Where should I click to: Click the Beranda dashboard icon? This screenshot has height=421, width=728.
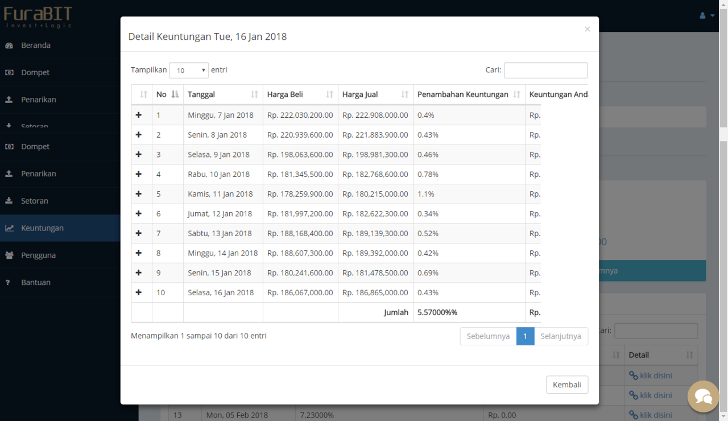pyautogui.click(x=9, y=46)
